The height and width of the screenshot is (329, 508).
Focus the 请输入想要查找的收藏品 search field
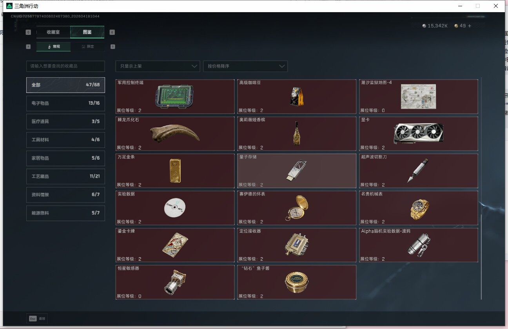65,66
